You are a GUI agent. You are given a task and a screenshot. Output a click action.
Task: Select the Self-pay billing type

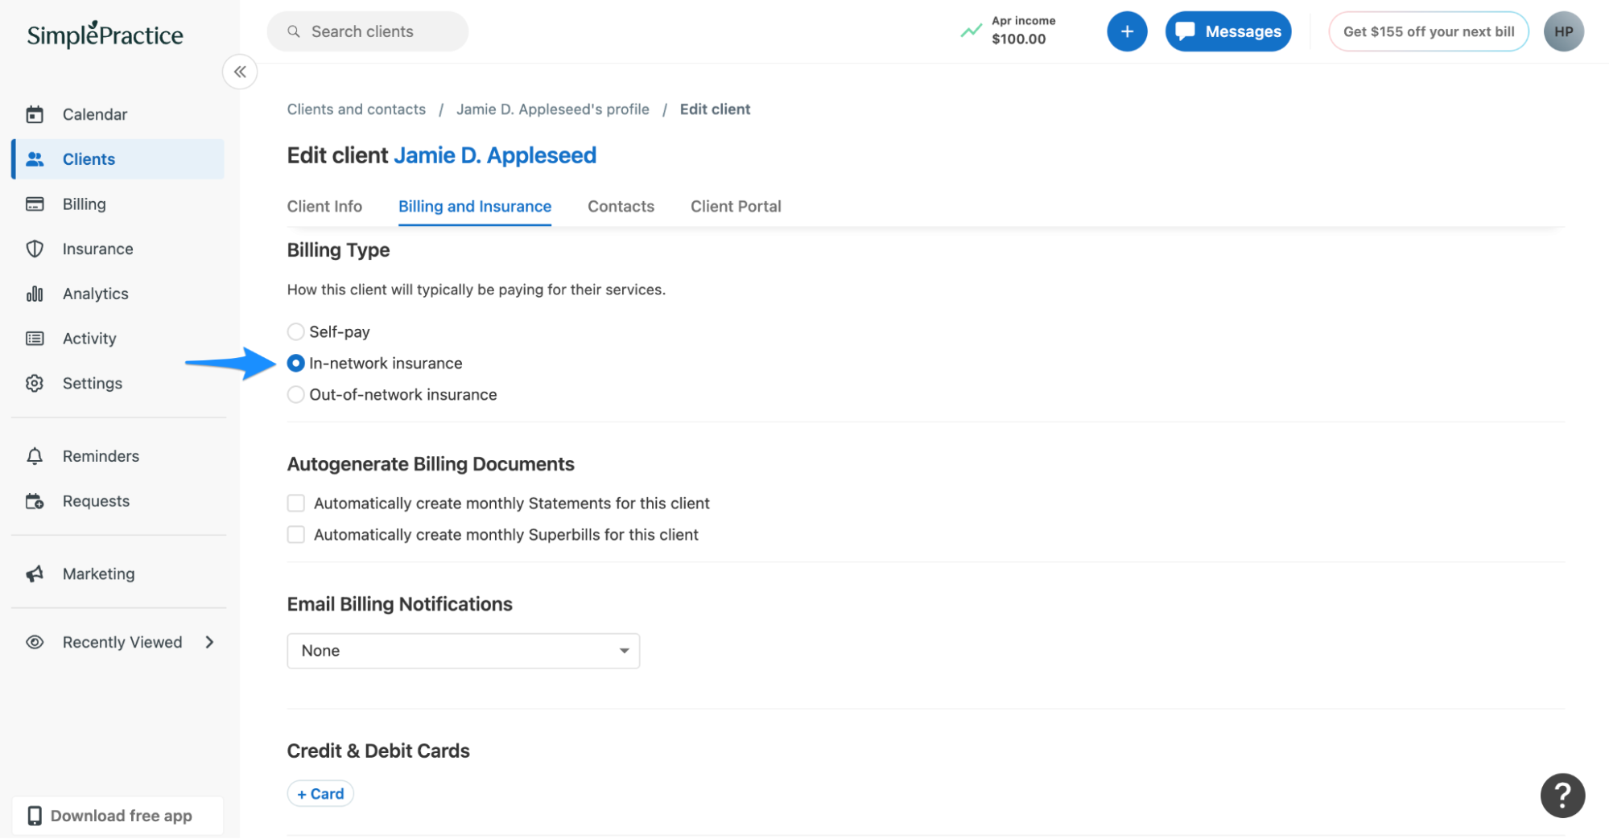point(296,331)
